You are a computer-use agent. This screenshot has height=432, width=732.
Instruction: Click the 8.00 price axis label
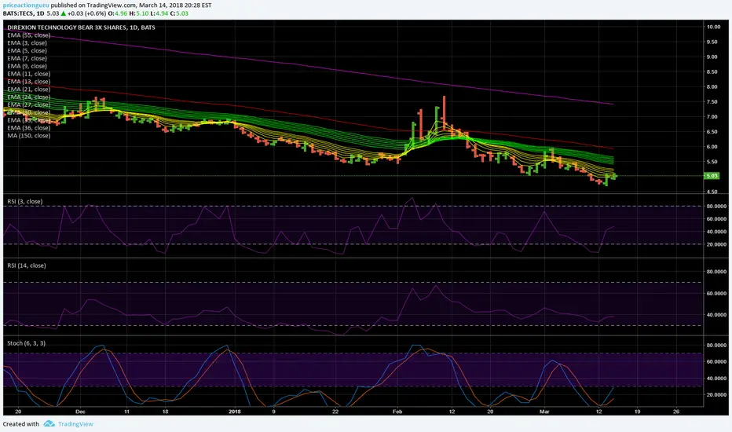712,87
